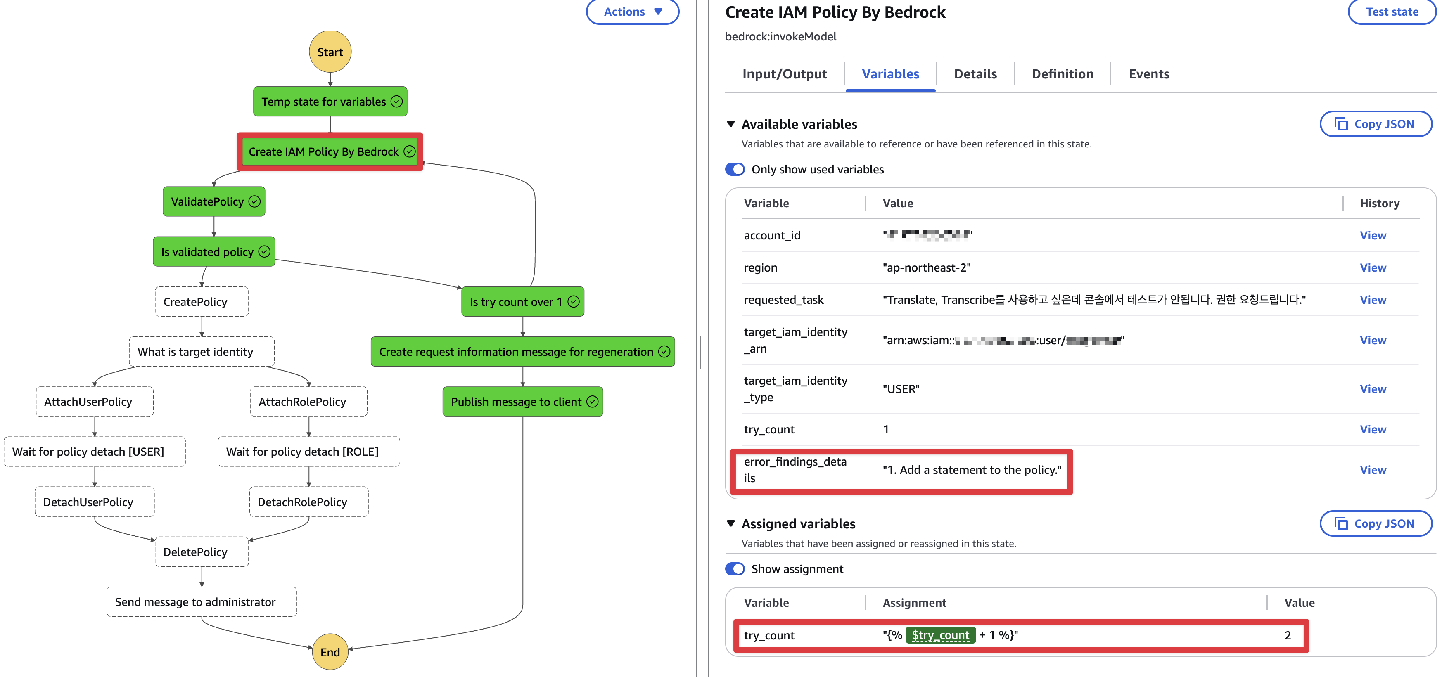The height and width of the screenshot is (677, 1442).
Task: View history for error_findings_details variable
Action: 1373,470
